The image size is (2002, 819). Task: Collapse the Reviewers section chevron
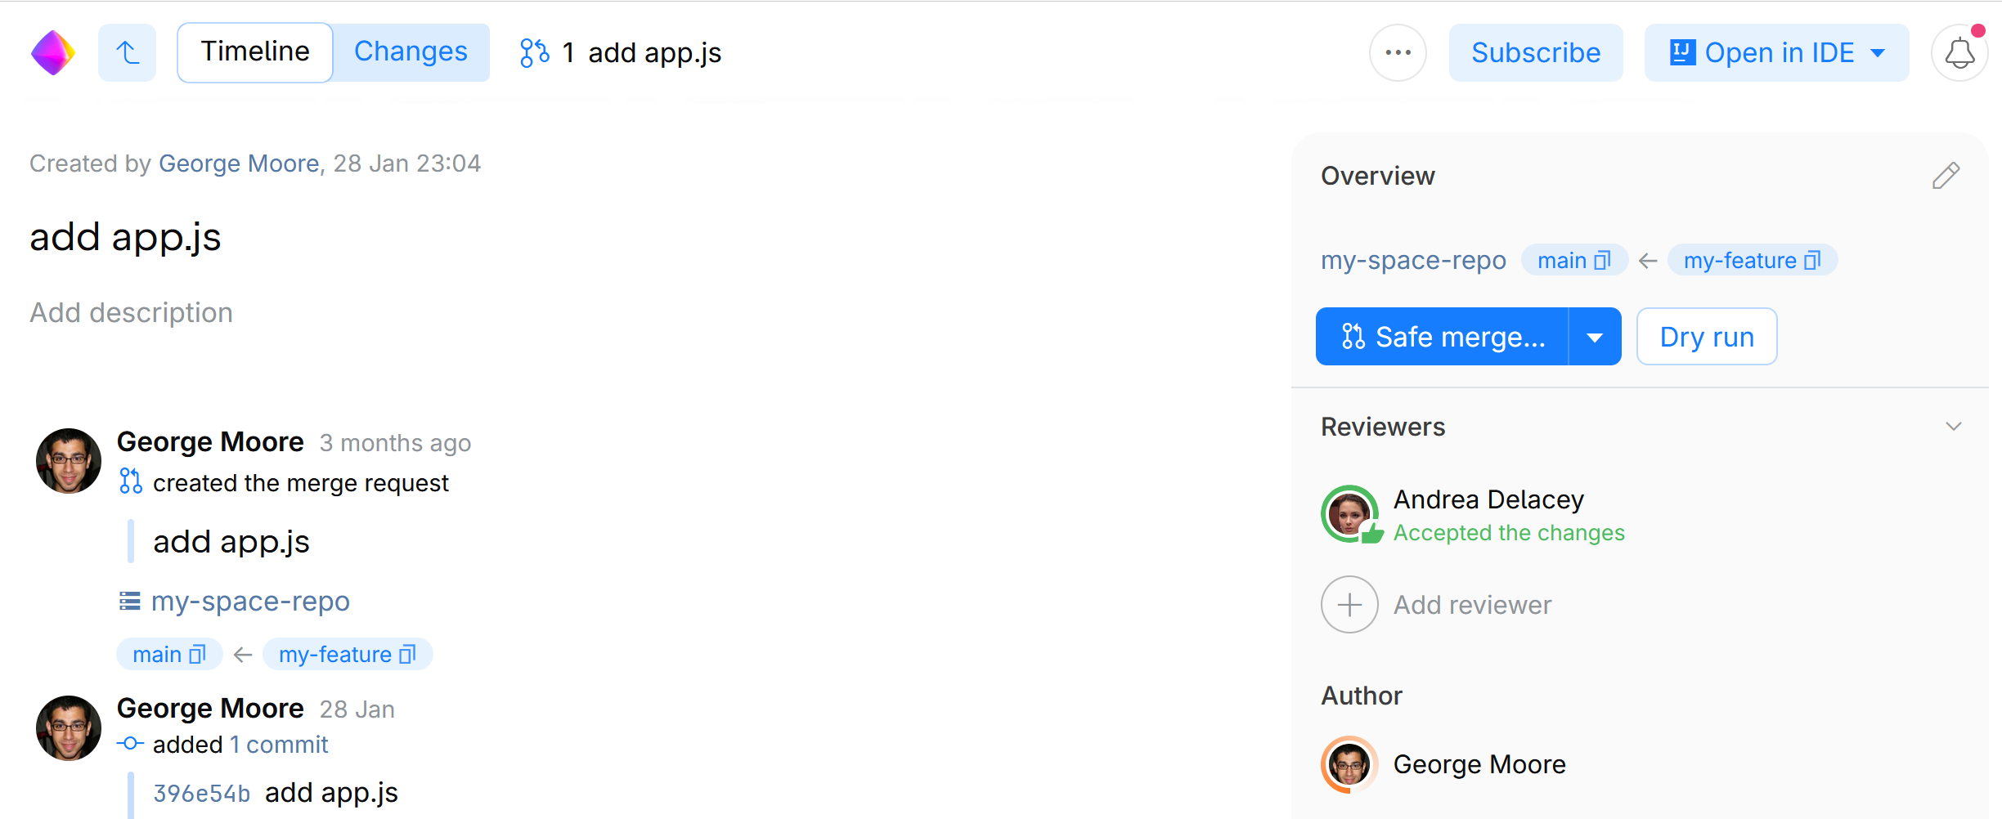pyautogui.click(x=1953, y=427)
